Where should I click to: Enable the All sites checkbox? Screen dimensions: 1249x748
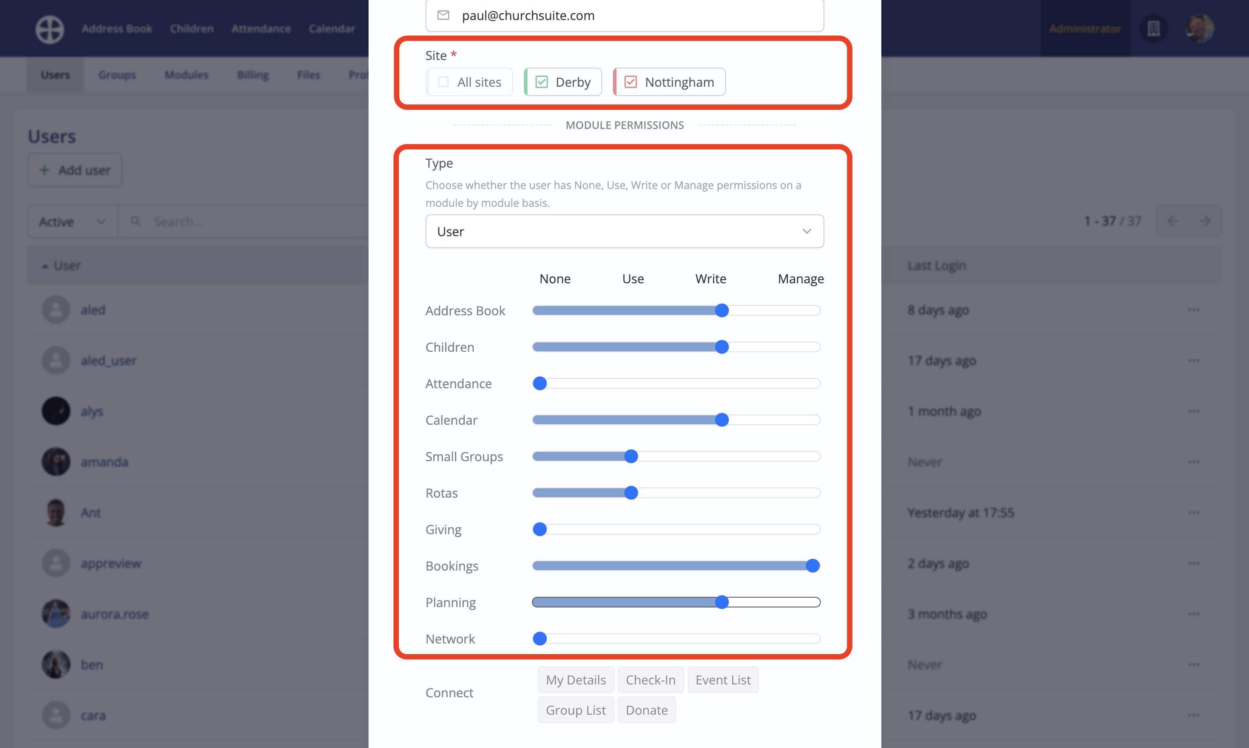pyautogui.click(x=442, y=82)
